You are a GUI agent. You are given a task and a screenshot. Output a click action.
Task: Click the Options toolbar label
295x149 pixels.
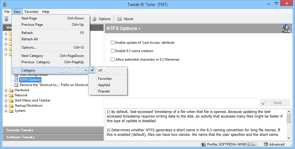point(105,19)
